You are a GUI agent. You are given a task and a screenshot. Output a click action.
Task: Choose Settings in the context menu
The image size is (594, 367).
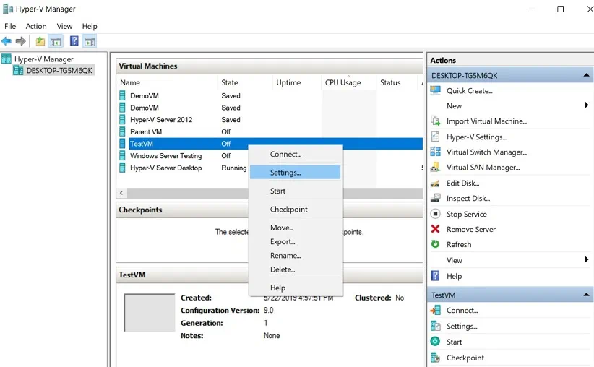tap(285, 173)
